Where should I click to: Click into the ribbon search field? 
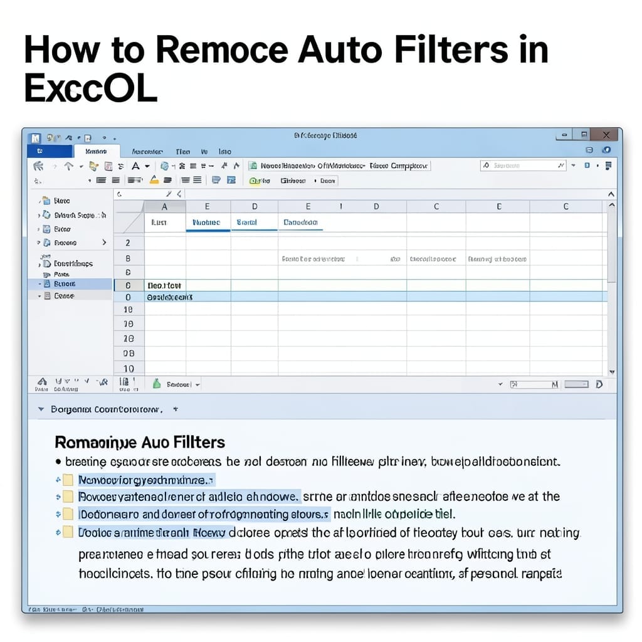[x=523, y=165]
